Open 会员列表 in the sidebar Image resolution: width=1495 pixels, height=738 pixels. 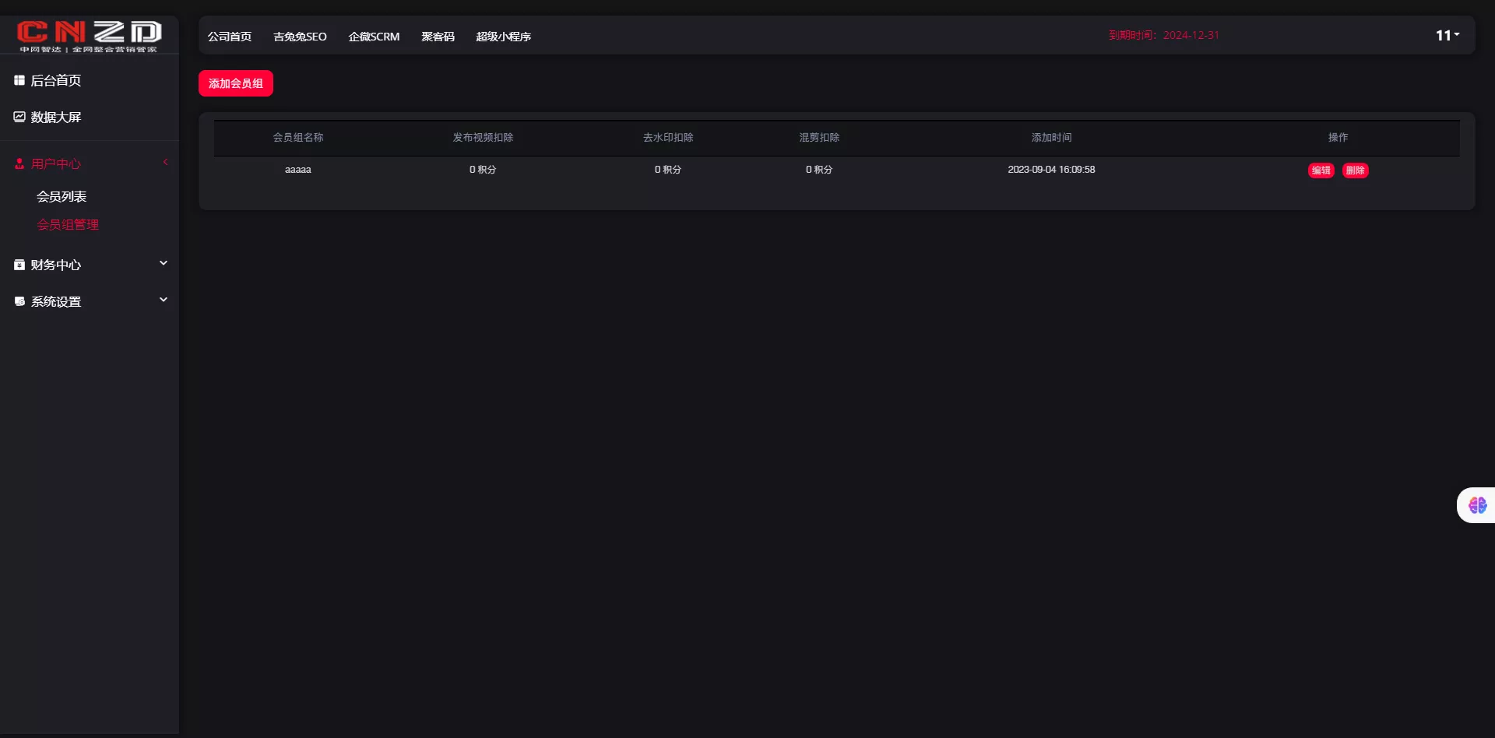pyautogui.click(x=62, y=196)
